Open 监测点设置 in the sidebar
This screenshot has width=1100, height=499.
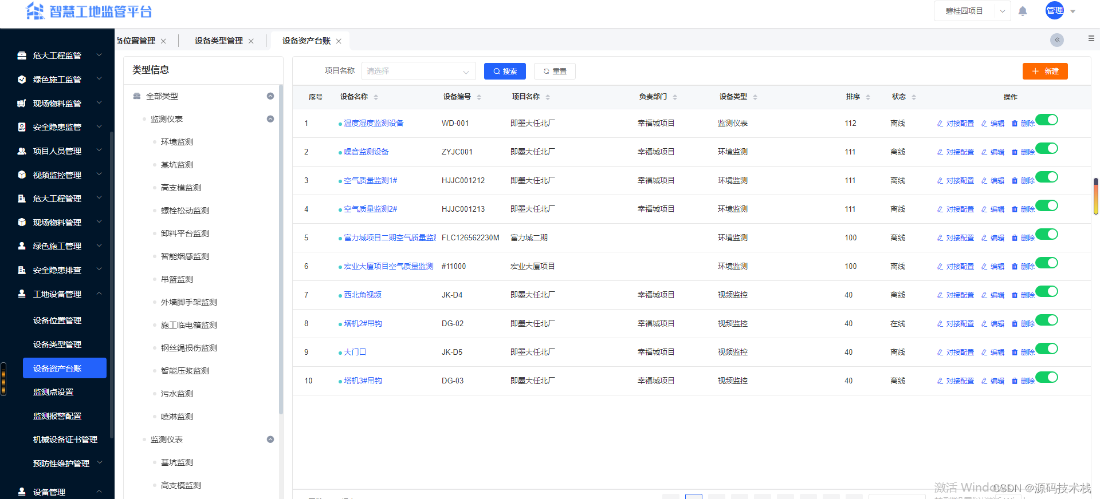pyautogui.click(x=53, y=392)
